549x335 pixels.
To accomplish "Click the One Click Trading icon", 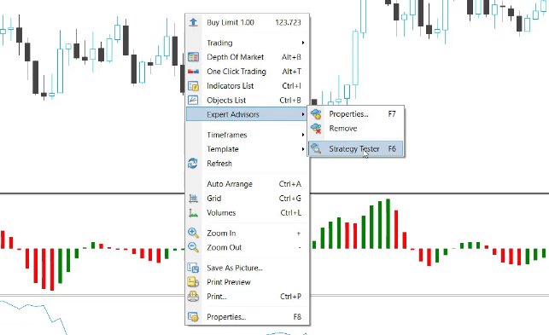I will 193,72.
